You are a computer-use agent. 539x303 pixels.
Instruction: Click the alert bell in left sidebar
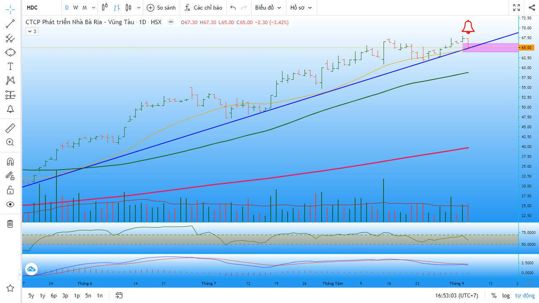10,109
